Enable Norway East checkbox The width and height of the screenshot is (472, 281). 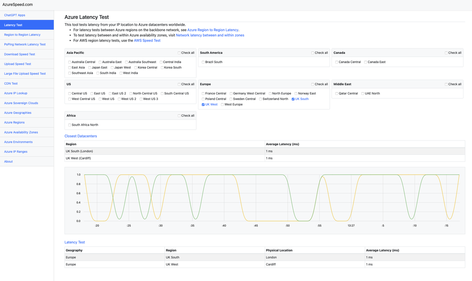point(296,93)
